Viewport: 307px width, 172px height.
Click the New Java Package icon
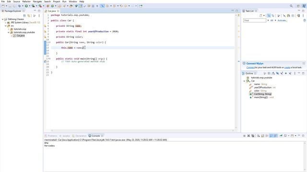pyautogui.click(x=48, y=6)
